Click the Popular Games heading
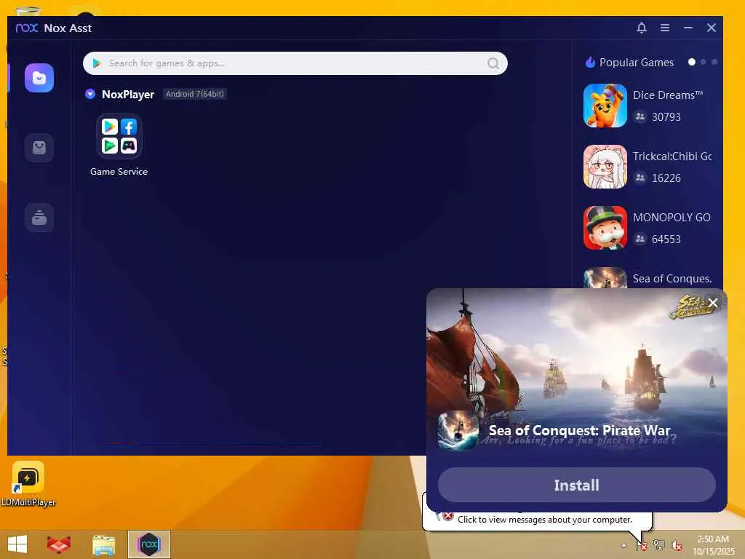The height and width of the screenshot is (559, 745). (636, 63)
